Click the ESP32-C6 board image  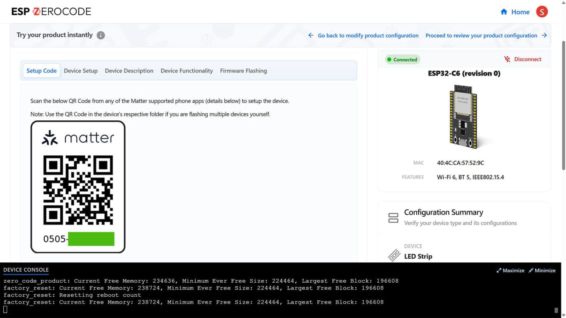464,116
